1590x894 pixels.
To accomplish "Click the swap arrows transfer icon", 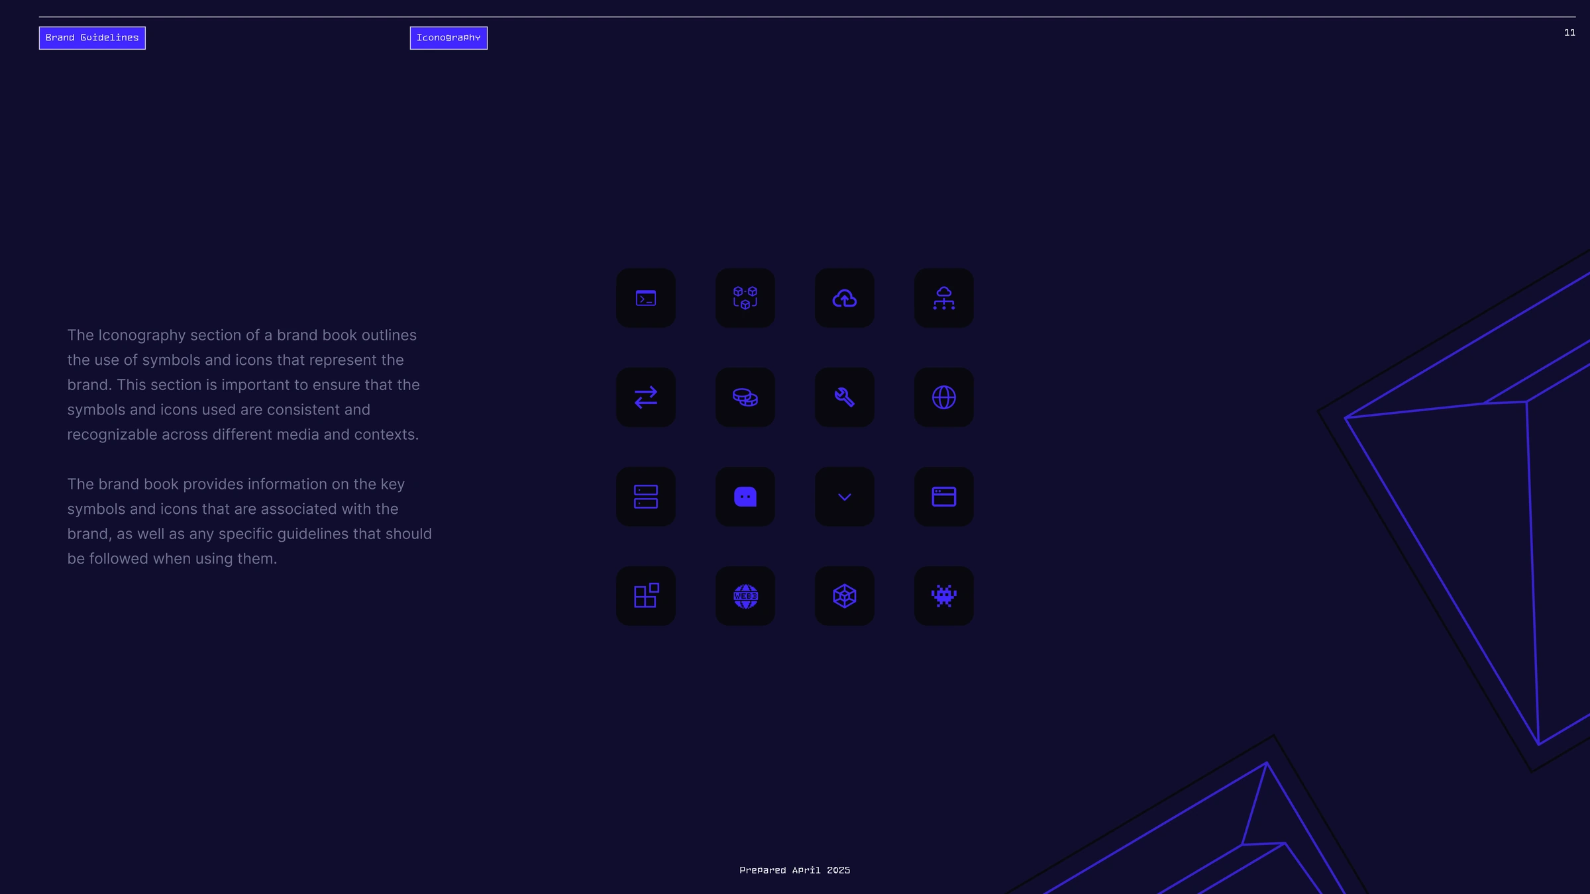I will (x=646, y=397).
